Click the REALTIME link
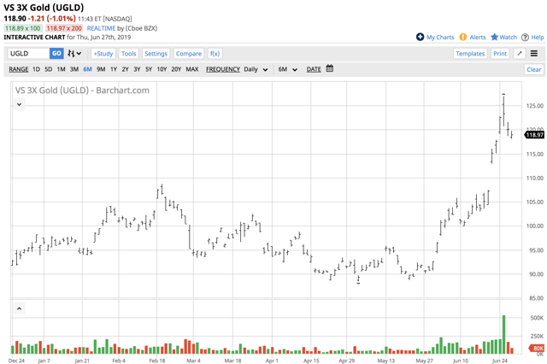Image resolution: width=547 pixels, height=364 pixels. pyautogui.click(x=101, y=28)
